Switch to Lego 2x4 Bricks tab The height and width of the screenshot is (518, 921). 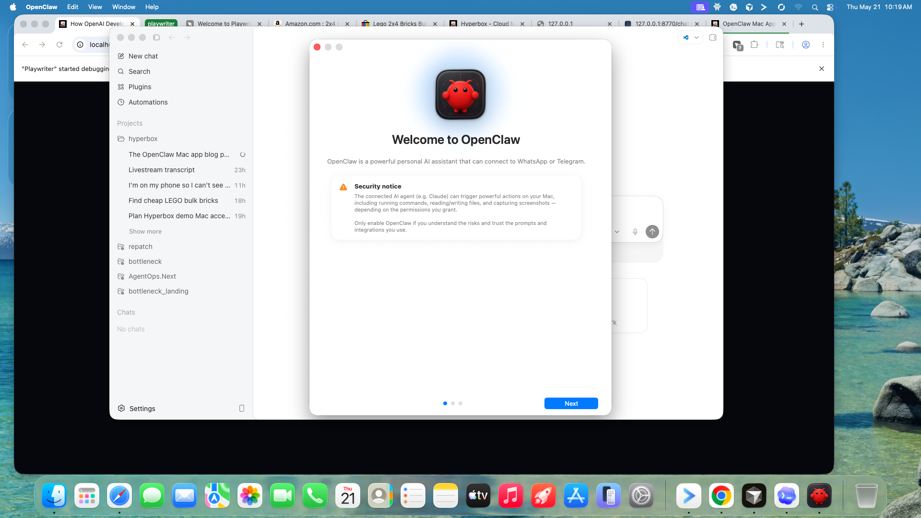[400, 24]
